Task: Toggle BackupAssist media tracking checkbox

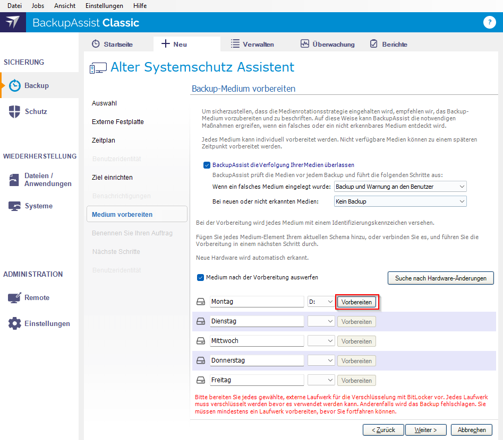Action: coord(207,165)
